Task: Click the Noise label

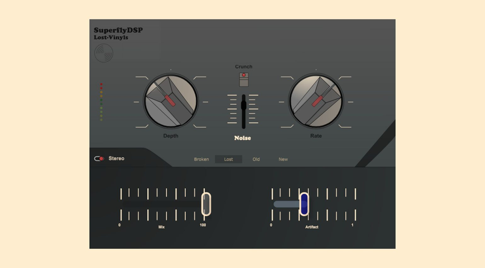Action: pyautogui.click(x=242, y=138)
